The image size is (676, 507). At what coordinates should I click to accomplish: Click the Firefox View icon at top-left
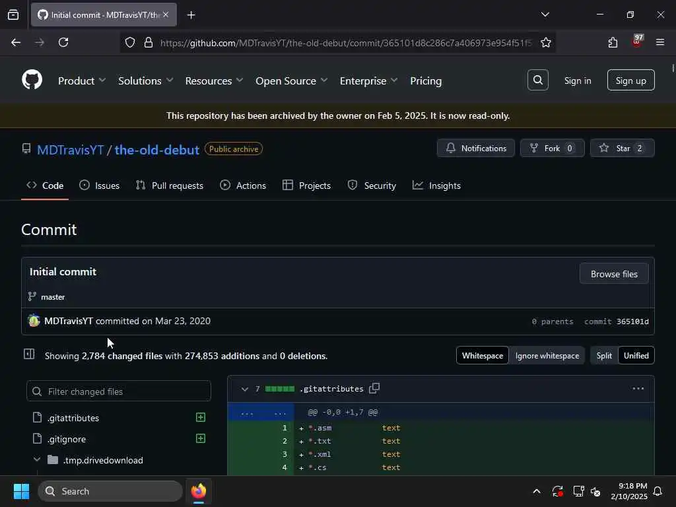point(13,15)
